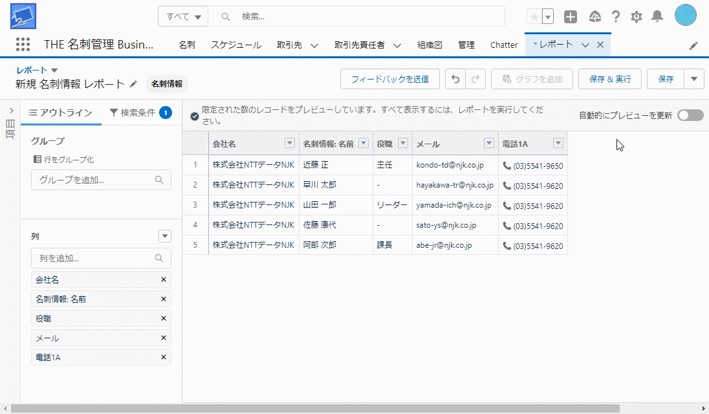Open the スケジュール tab
This screenshot has width=709, height=414.
point(236,45)
